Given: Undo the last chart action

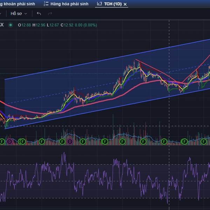Looking at the screenshot, I should (x=39, y=14).
